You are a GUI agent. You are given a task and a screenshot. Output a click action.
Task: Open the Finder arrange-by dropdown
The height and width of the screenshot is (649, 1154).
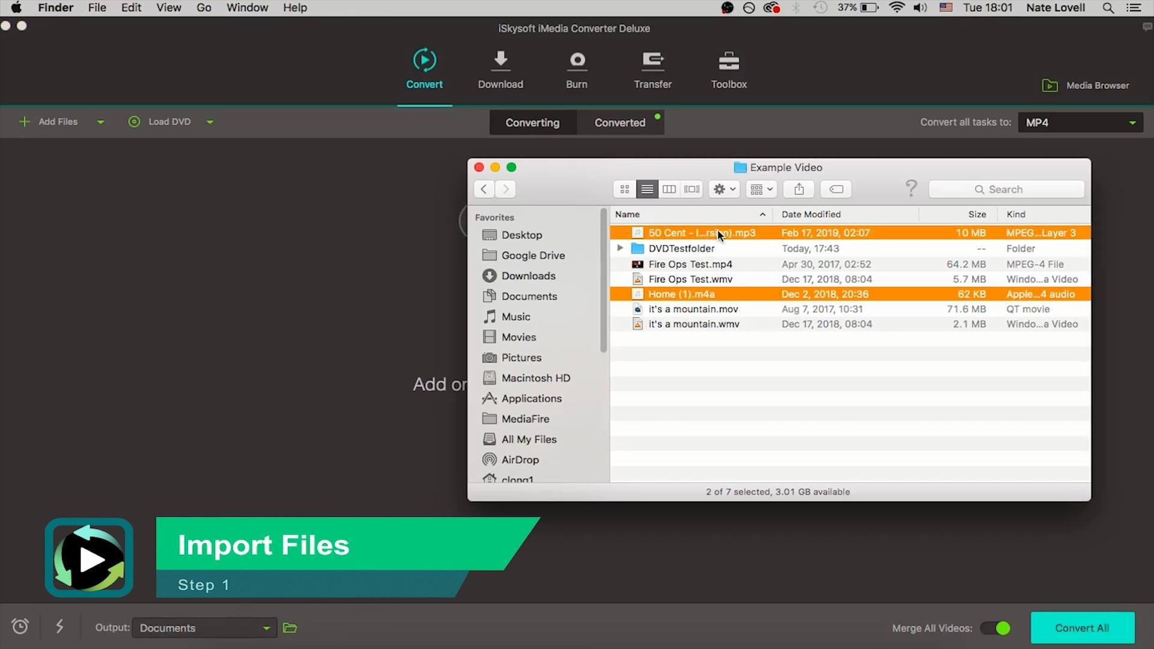762,189
